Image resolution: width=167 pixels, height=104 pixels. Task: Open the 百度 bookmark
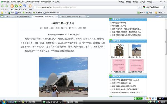pos(18,13)
